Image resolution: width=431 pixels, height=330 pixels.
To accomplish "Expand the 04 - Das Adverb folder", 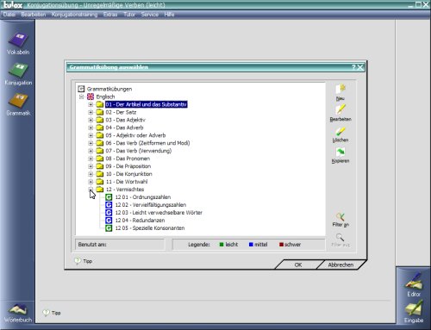I will [91, 128].
